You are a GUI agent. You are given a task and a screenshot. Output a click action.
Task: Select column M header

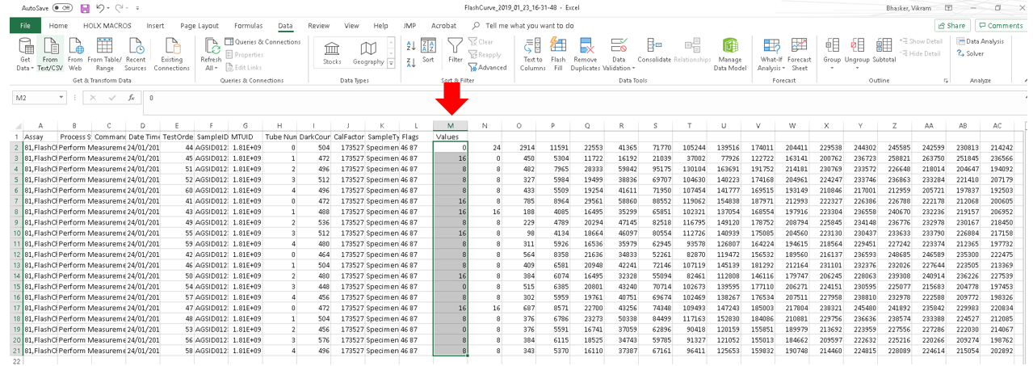(x=450, y=125)
